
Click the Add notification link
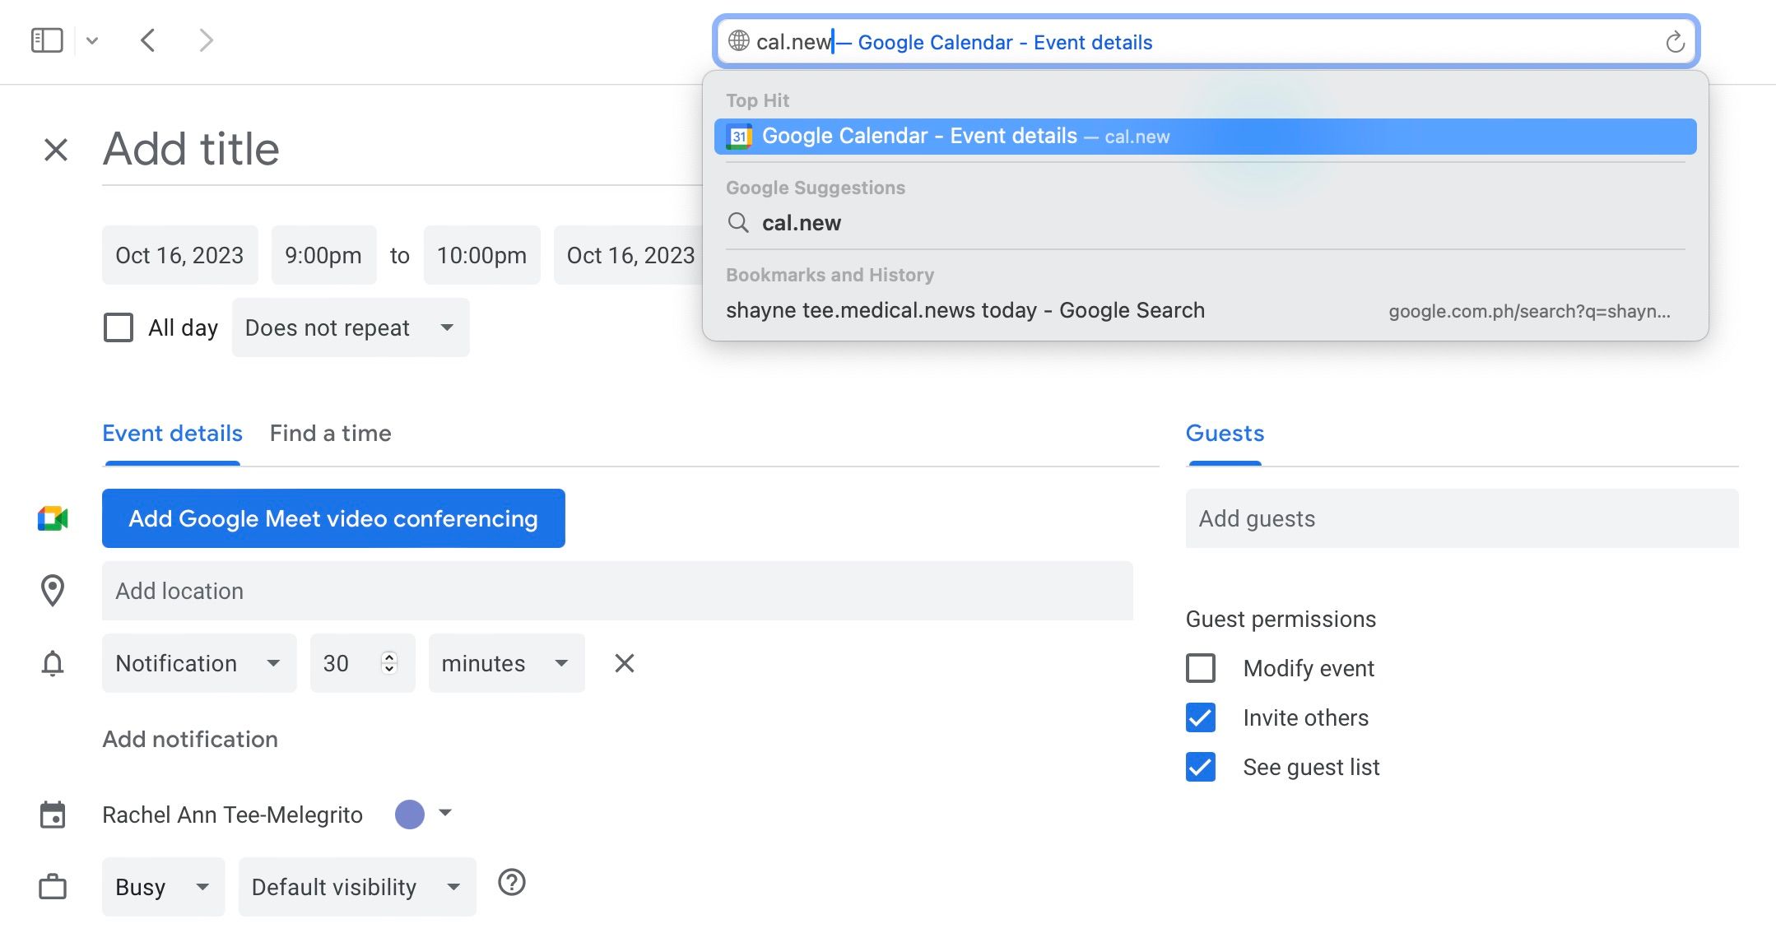coord(189,739)
